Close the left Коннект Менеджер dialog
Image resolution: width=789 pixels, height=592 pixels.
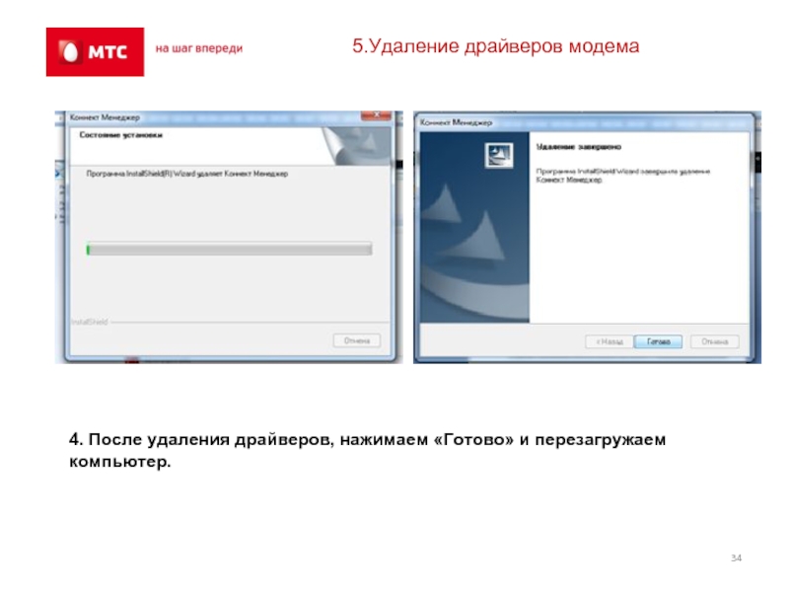coord(376,115)
